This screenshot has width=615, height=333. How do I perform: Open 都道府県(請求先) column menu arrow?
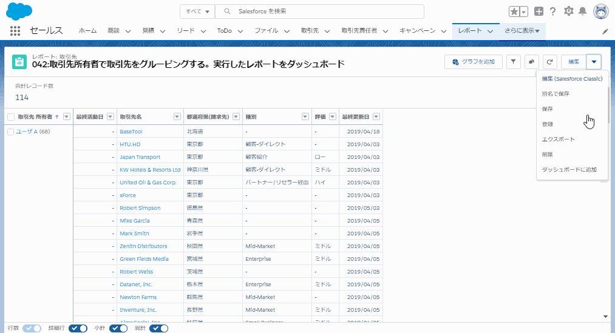coord(236,116)
